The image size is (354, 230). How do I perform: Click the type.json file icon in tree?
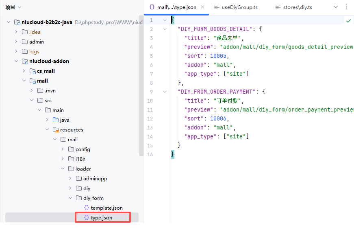point(86,217)
